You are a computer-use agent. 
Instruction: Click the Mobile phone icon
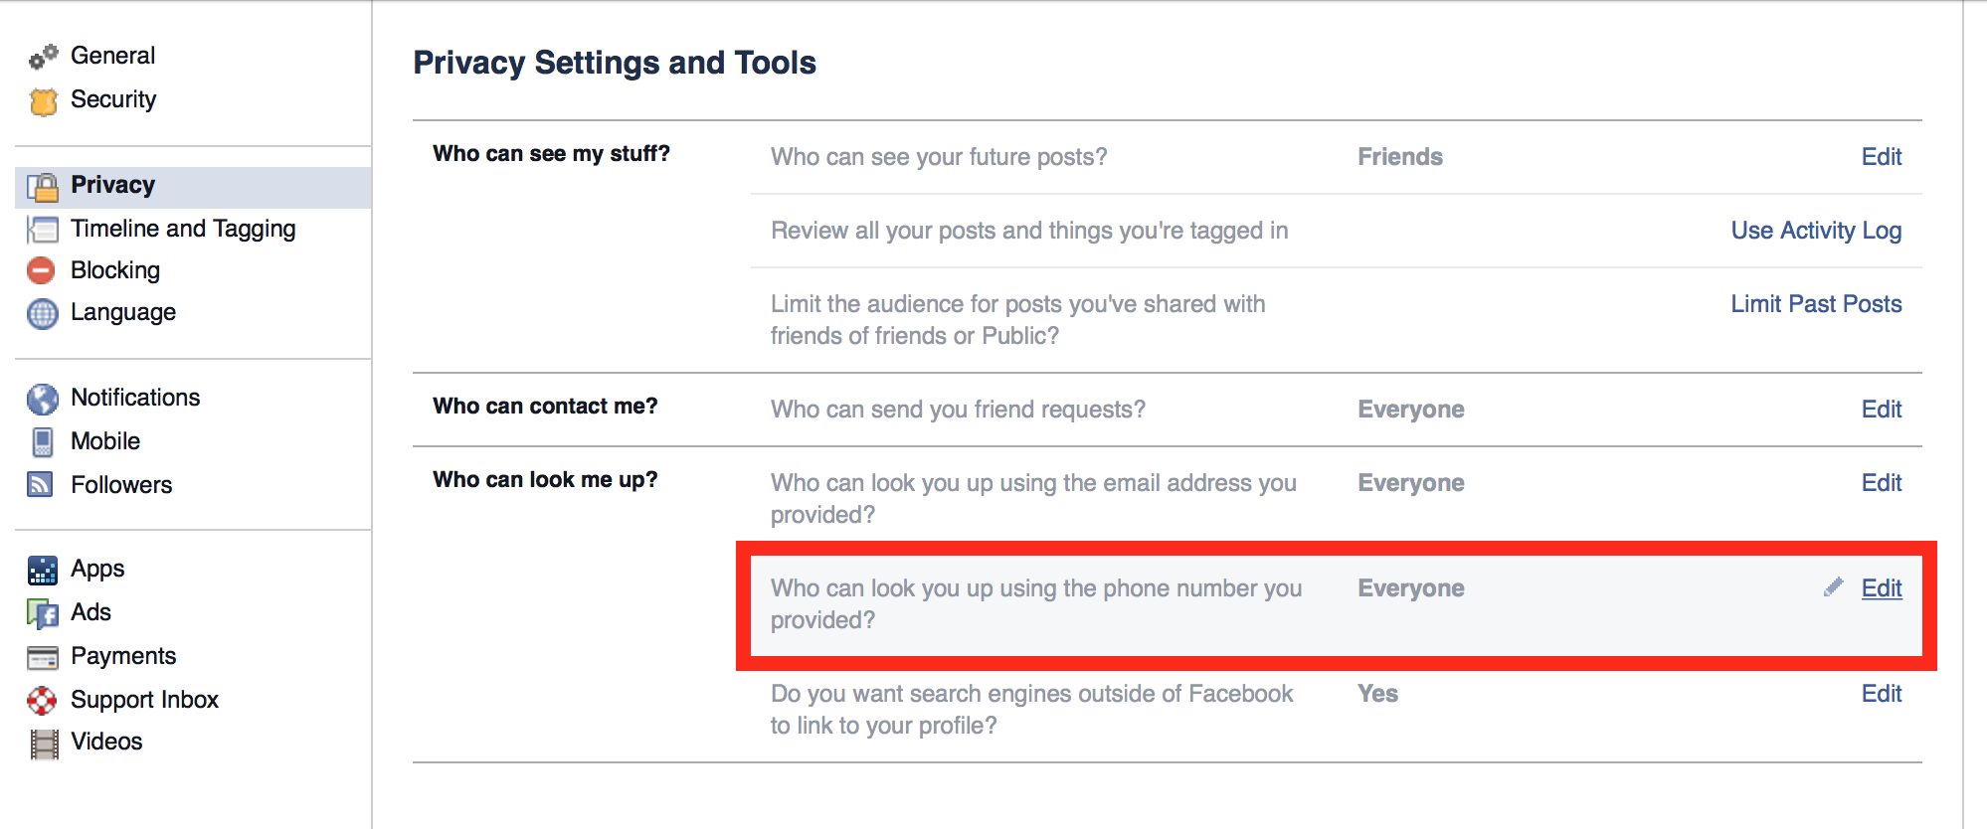tap(43, 441)
